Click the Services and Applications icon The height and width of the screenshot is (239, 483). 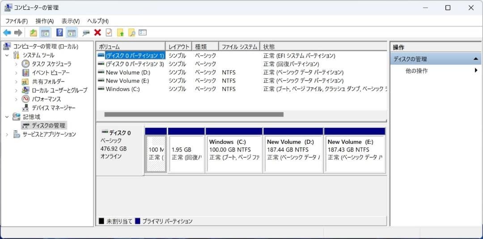[x=17, y=134]
